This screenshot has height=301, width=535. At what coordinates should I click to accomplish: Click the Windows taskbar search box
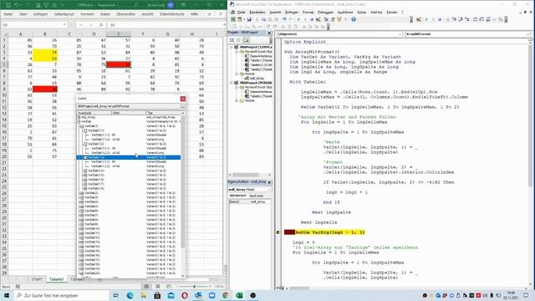pyautogui.click(x=62, y=295)
